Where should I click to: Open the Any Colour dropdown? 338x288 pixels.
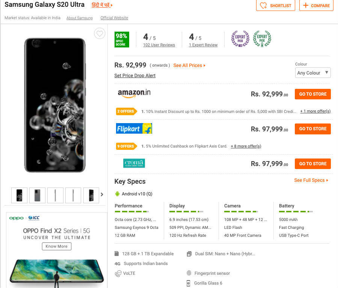[x=313, y=73]
